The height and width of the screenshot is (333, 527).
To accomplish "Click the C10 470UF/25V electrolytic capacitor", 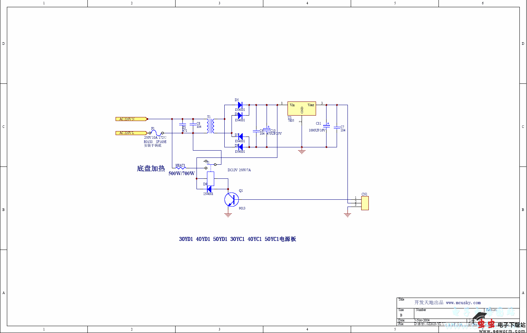I will 267,129.
